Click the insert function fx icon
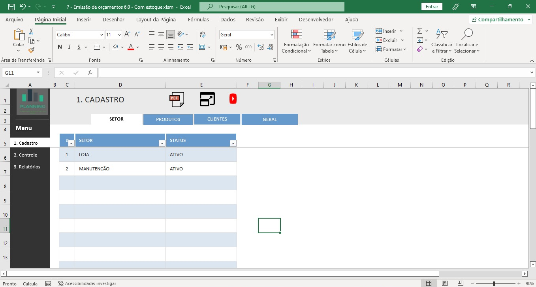The image size is (536, 287). pos(90,73)
